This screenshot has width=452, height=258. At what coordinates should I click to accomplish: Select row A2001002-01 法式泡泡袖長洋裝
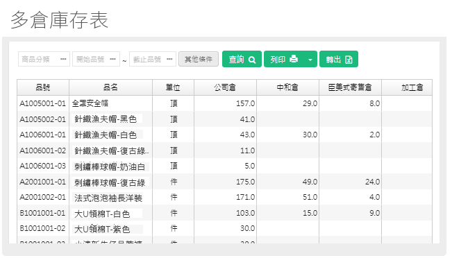[224, 197]
